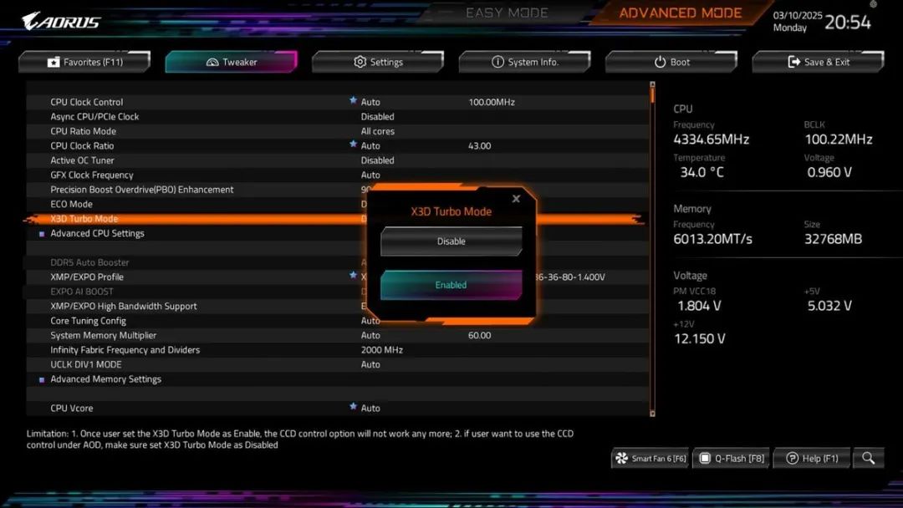Choose Enabled in X3D Turbo Mode popup
The width and height of the screenshot is (903, 508).
451,285
